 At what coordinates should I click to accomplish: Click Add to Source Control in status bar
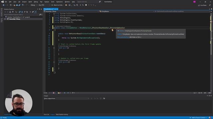coord(198,118)
